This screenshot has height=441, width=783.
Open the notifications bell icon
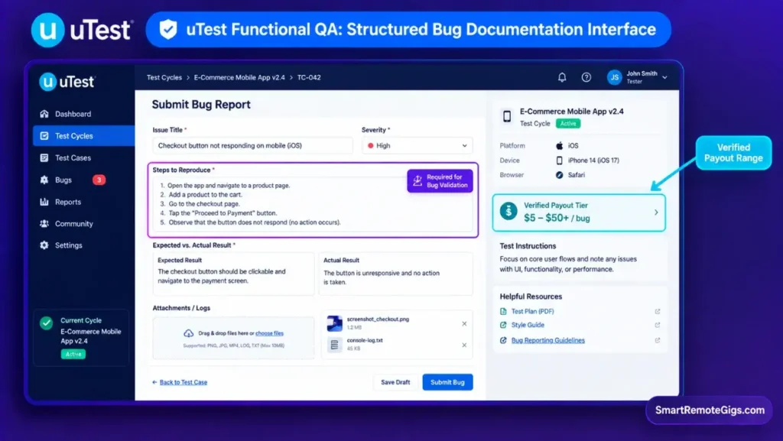pyautogui.click(x=562, y=77)
